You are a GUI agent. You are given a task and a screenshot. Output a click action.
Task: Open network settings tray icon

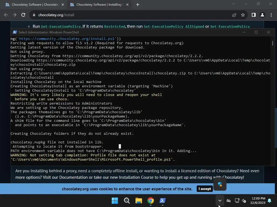pyautogui.click(x=237, y=201)
